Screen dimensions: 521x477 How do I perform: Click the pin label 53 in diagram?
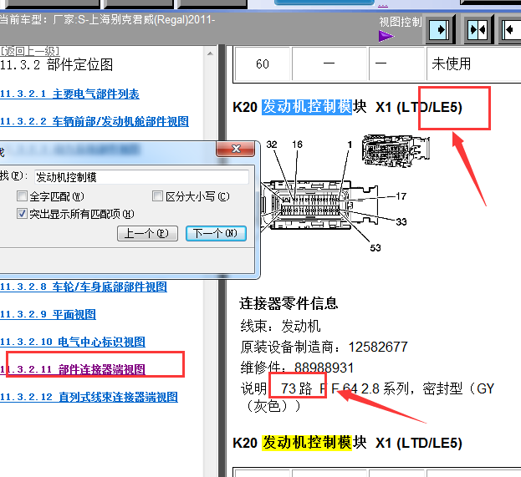[x=375, y=247]
